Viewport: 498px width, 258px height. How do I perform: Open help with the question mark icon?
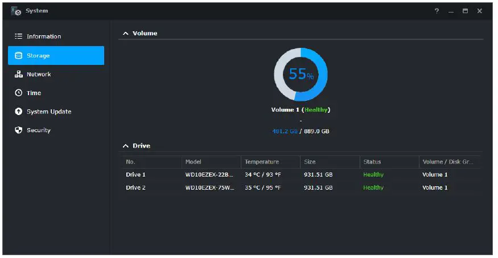pos(437,11)
